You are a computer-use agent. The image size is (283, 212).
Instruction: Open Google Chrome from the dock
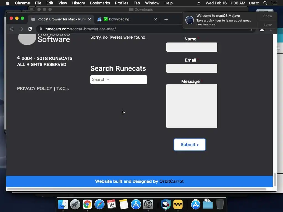[87, 205]
